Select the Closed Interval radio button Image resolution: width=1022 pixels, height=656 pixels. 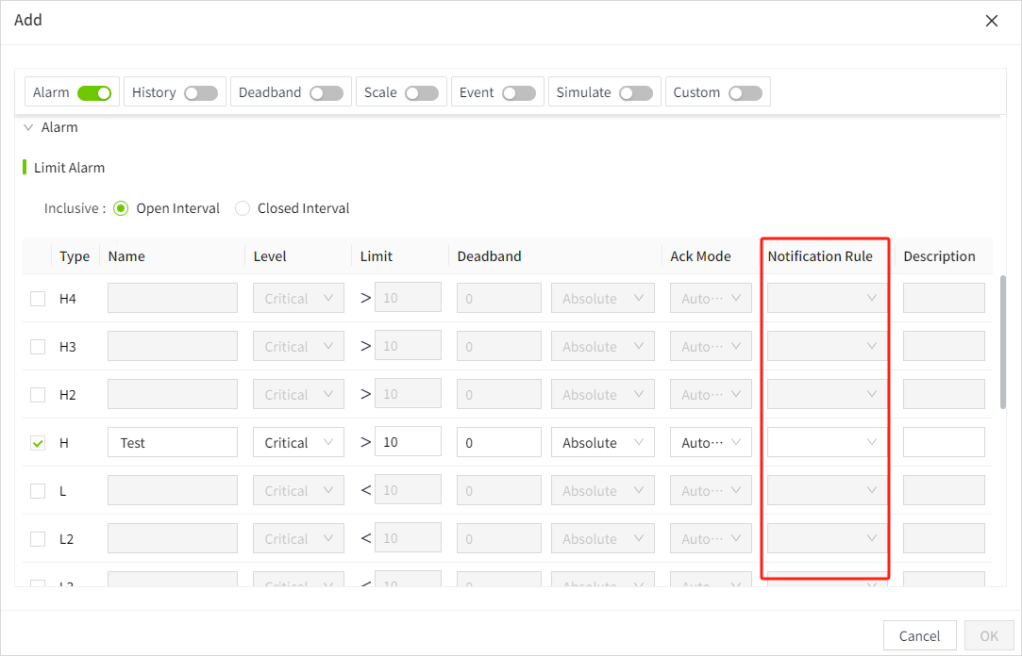243,208
